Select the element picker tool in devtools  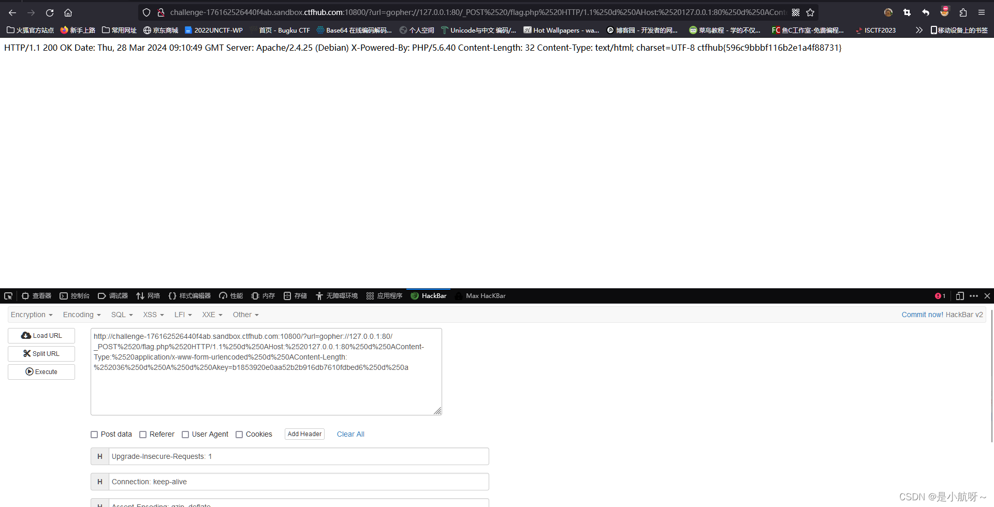click(8, 295)
